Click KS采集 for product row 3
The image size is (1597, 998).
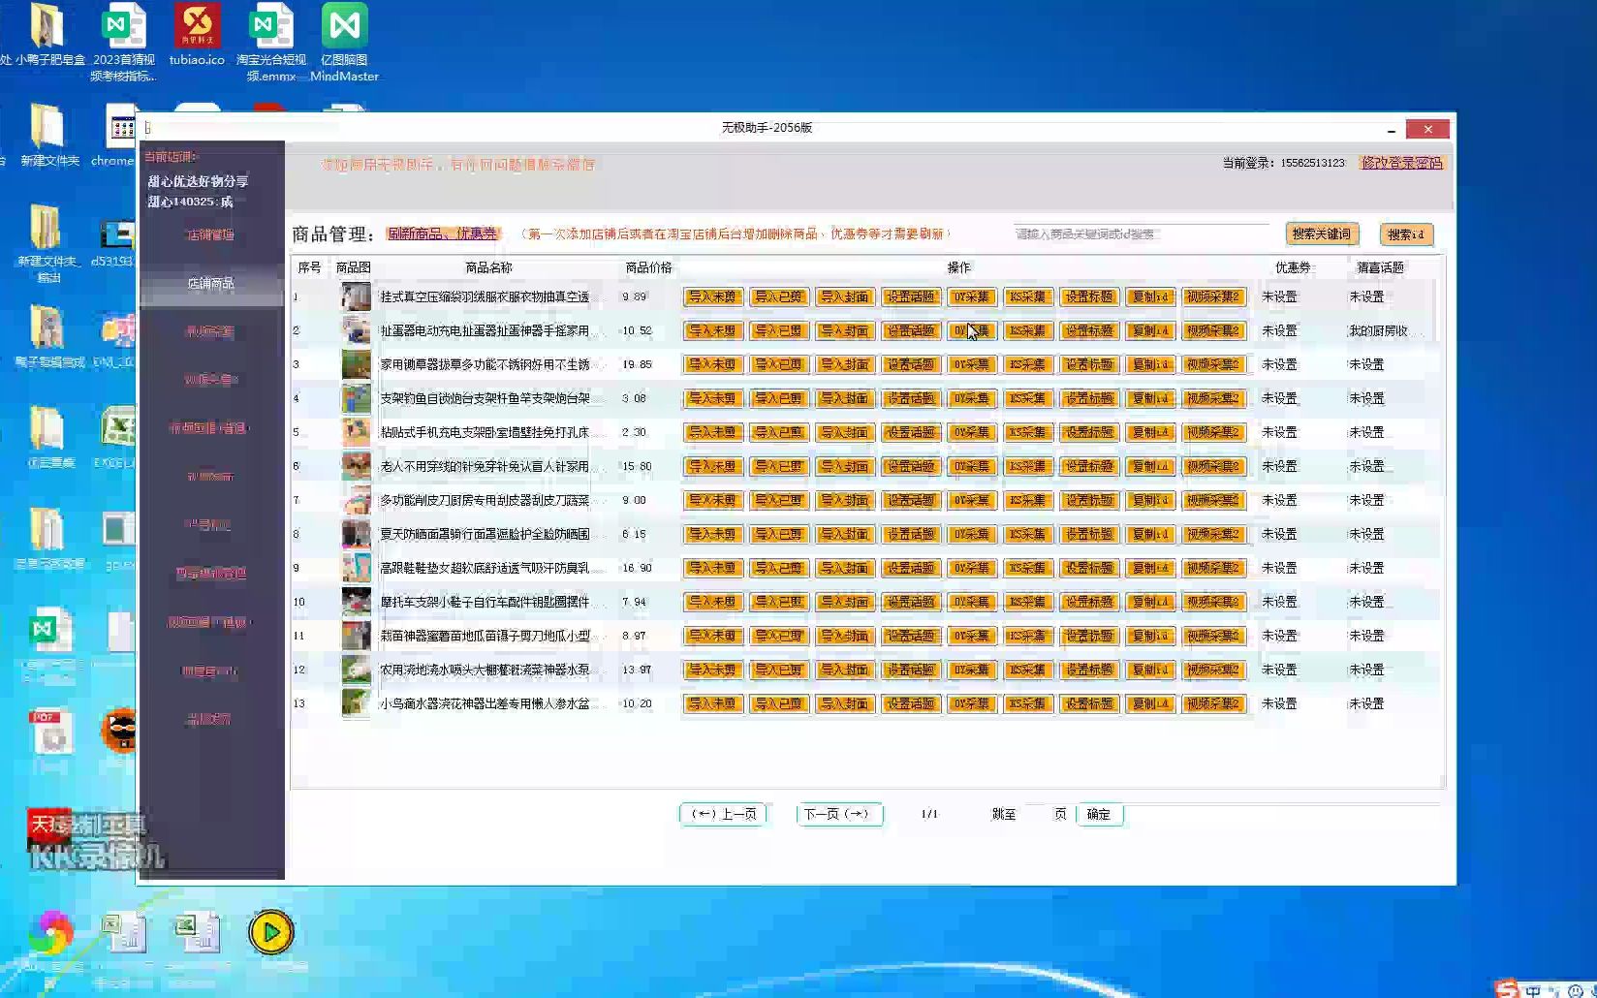tap(1027, 364)
